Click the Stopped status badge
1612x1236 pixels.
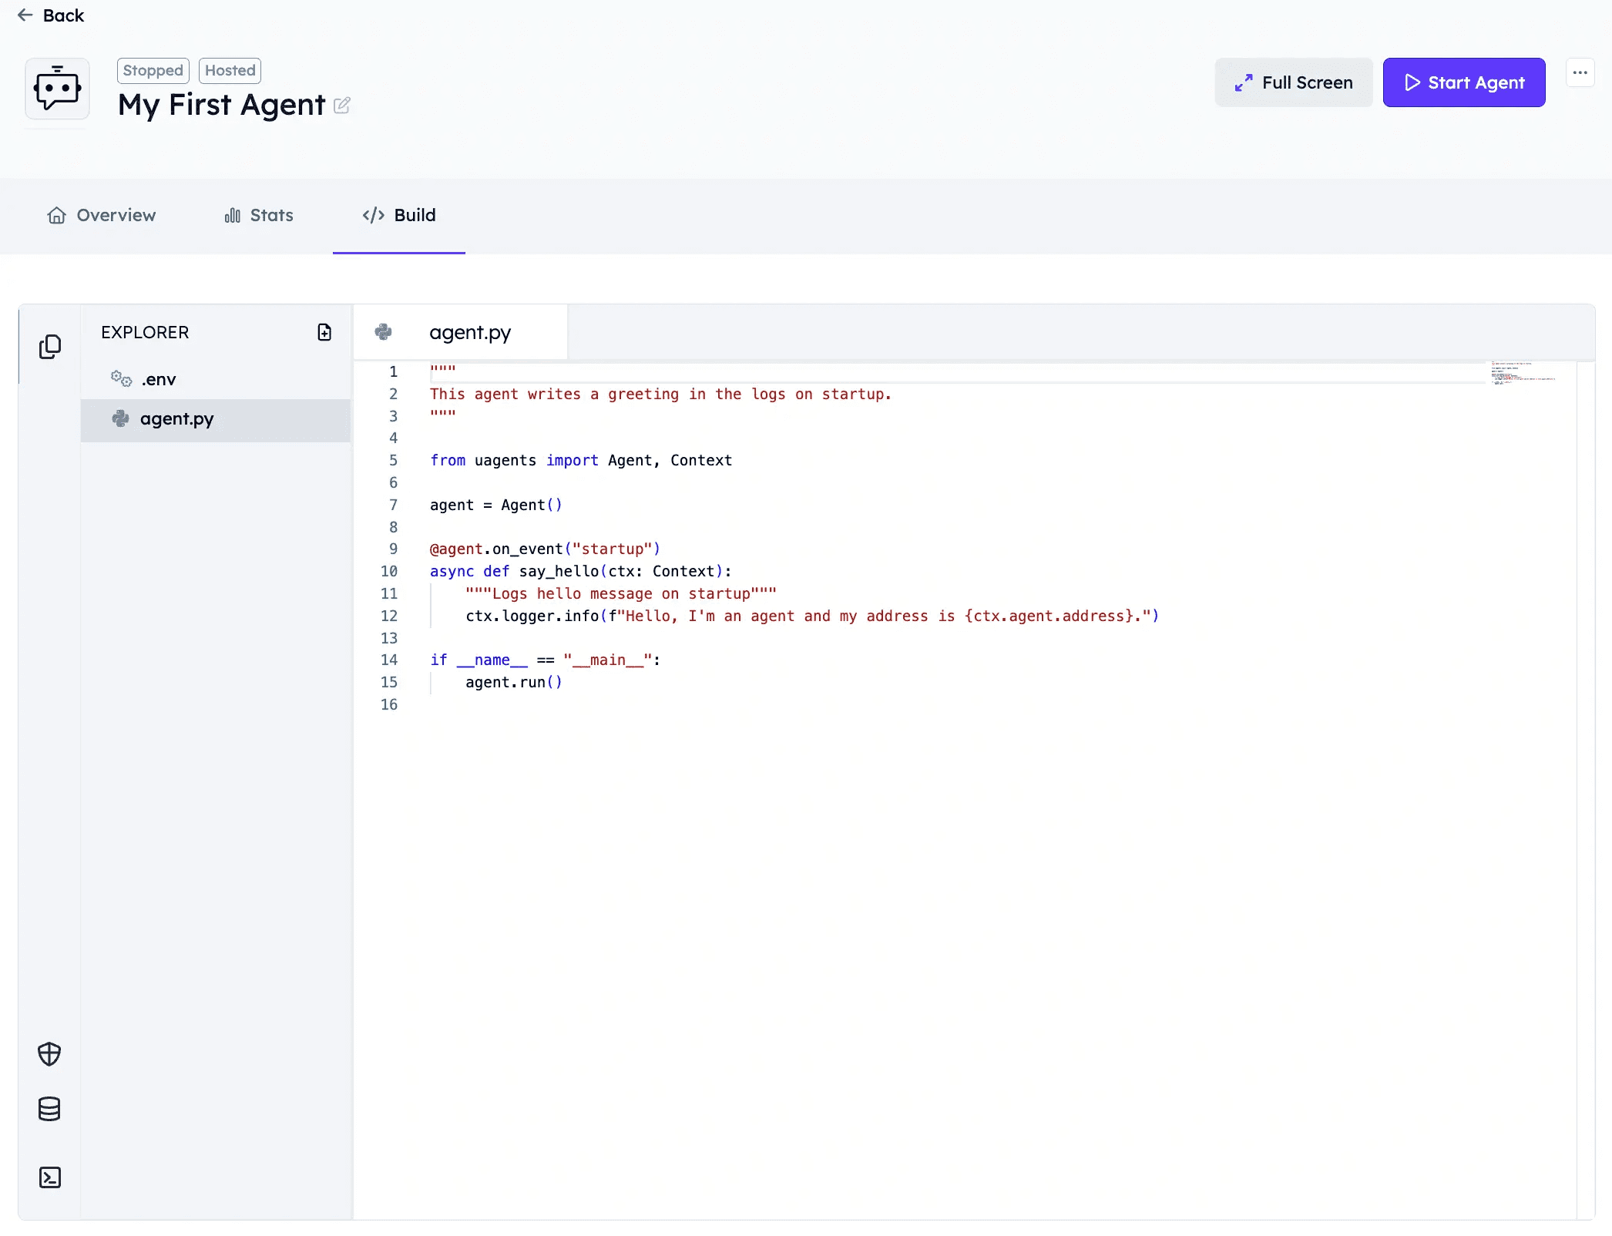coord(153,70)
